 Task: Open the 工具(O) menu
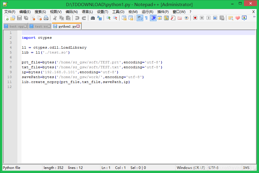[118, 12]
